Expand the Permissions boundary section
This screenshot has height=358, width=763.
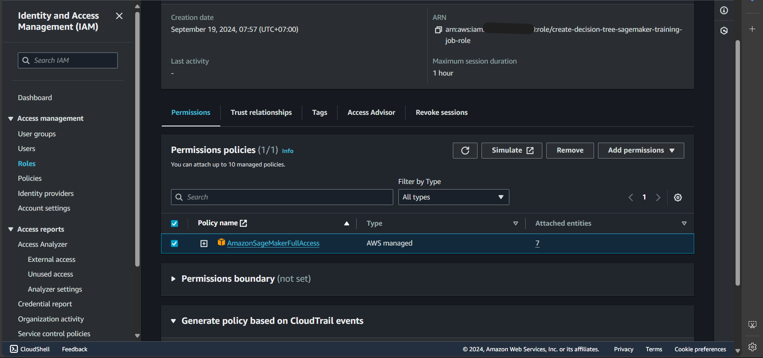173,279
